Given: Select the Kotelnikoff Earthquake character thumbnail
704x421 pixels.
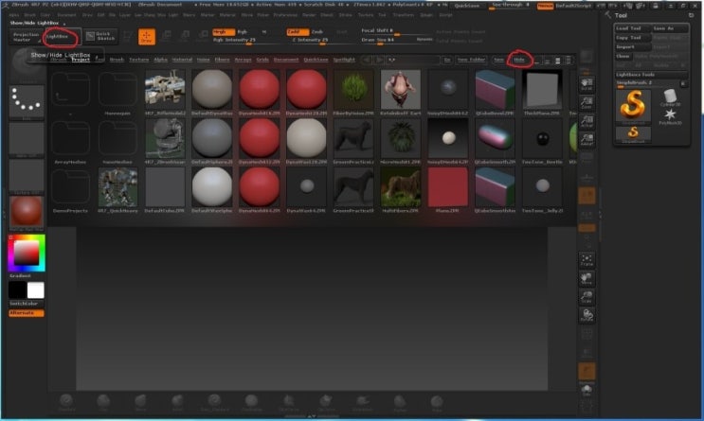Looking at the screenshot, I should tap(401, 89).
